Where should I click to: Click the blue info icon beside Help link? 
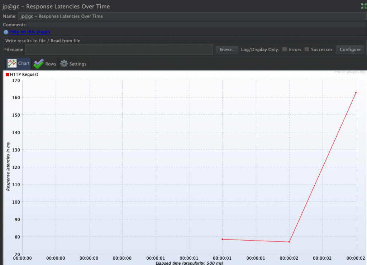(x=6, y=32)
